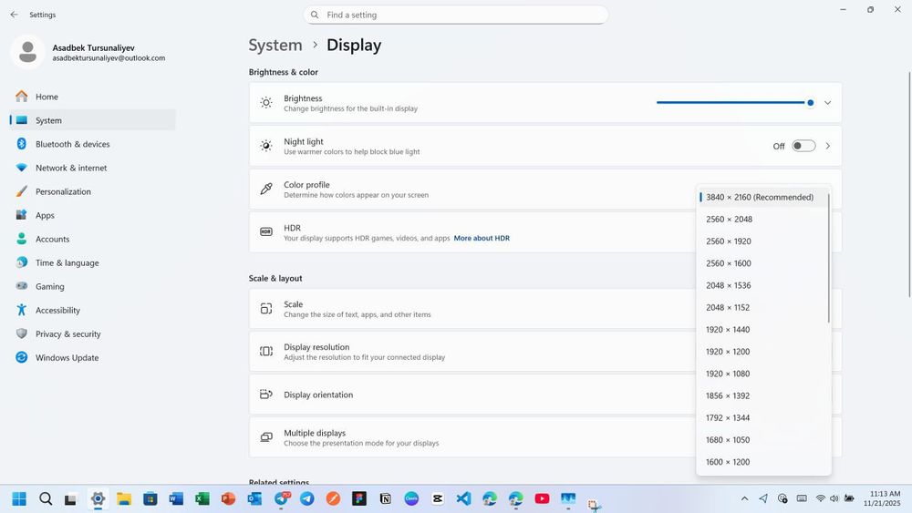This screenshot has width=912, height=513.
Task: Open Visual Studio Code from taskbar
Action: (x=463, y=498)
